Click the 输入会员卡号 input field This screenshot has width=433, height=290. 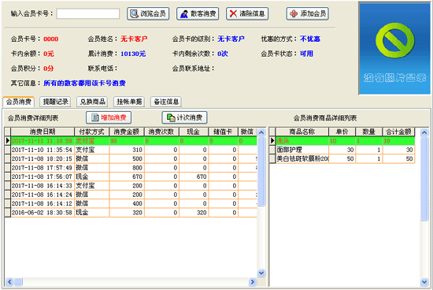(88, 13)
